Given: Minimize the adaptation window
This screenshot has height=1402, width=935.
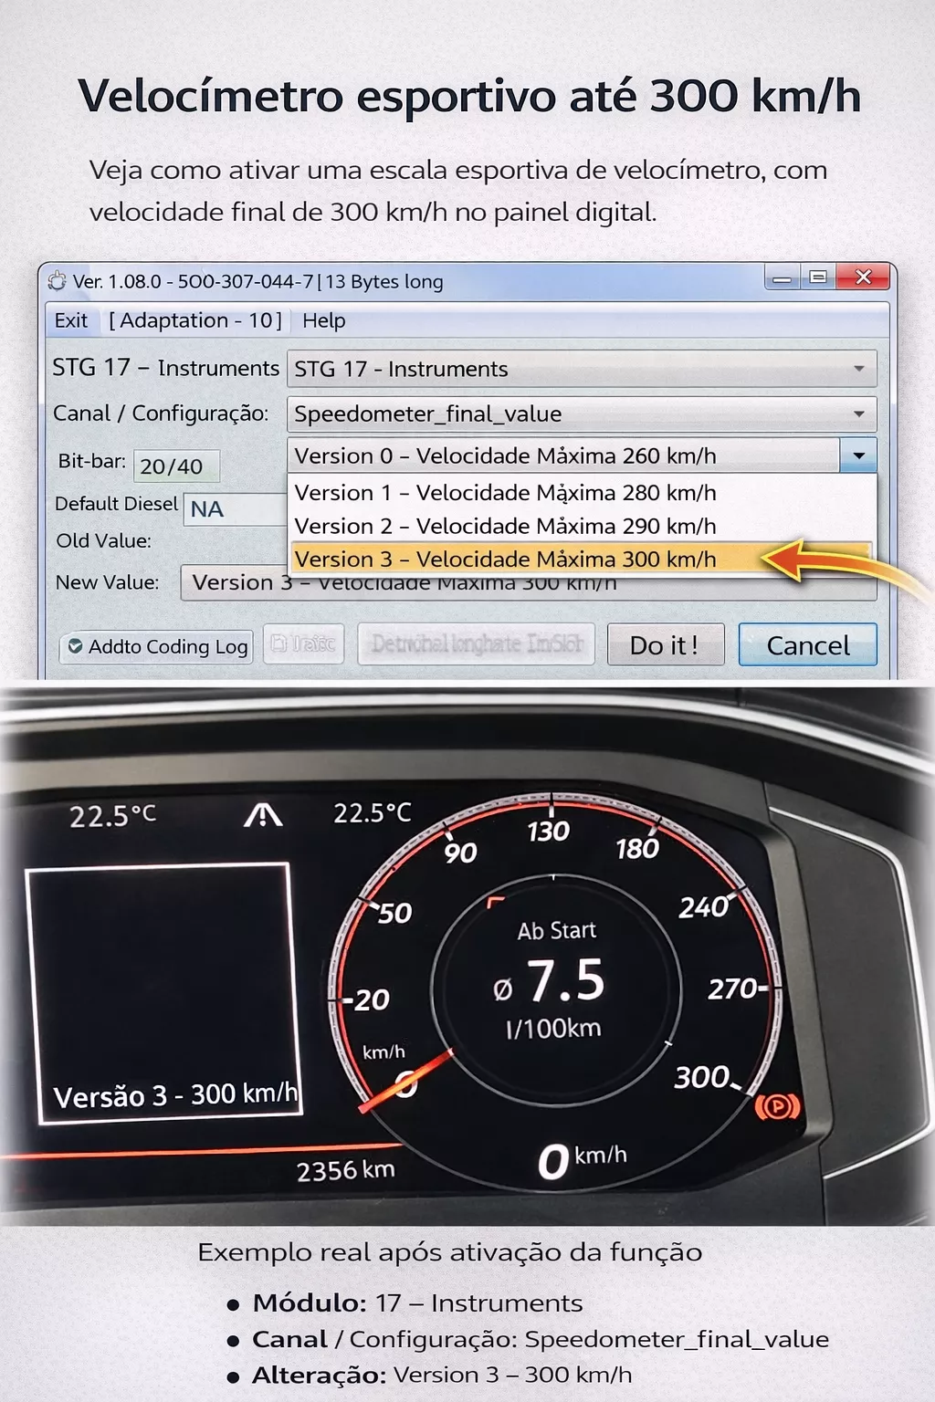Looking at the screenshot, I should pyautogui.click(x=783, y=278).
